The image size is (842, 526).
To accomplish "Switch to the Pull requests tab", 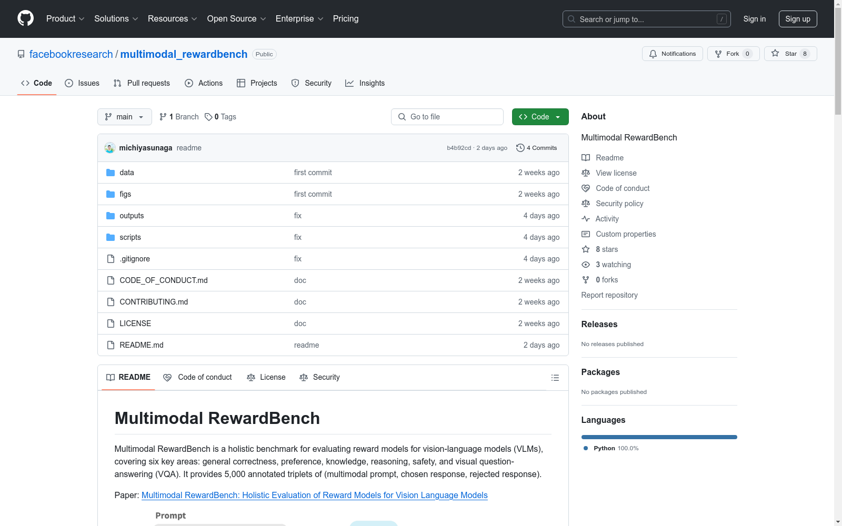I will point(142,83).
